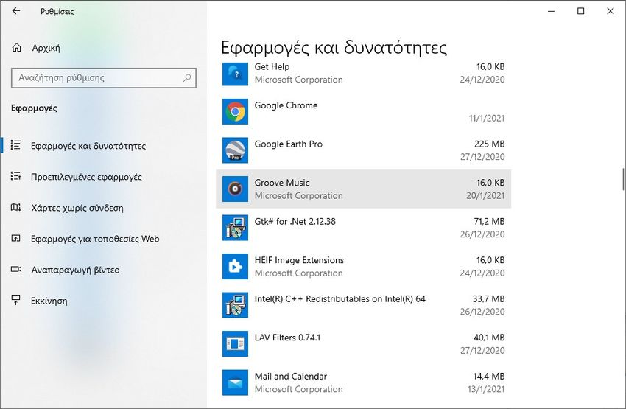The width and height of the screenshot is (626, 409).
Task: Go to Εφαρμογές για τοποθεσίες Web
Action: pyautogui.click(x=95, y=239)
